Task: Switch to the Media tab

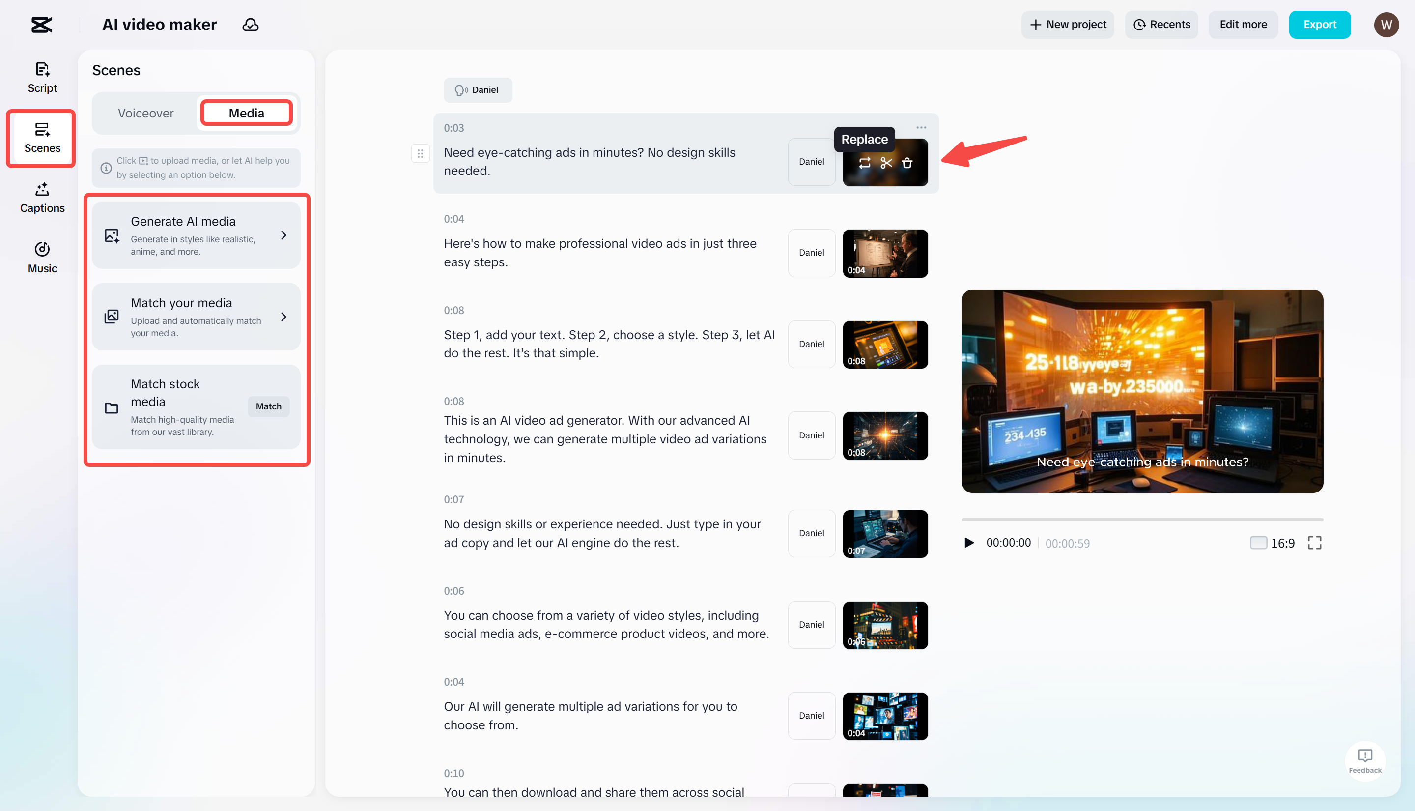Action: click(246, 113)
